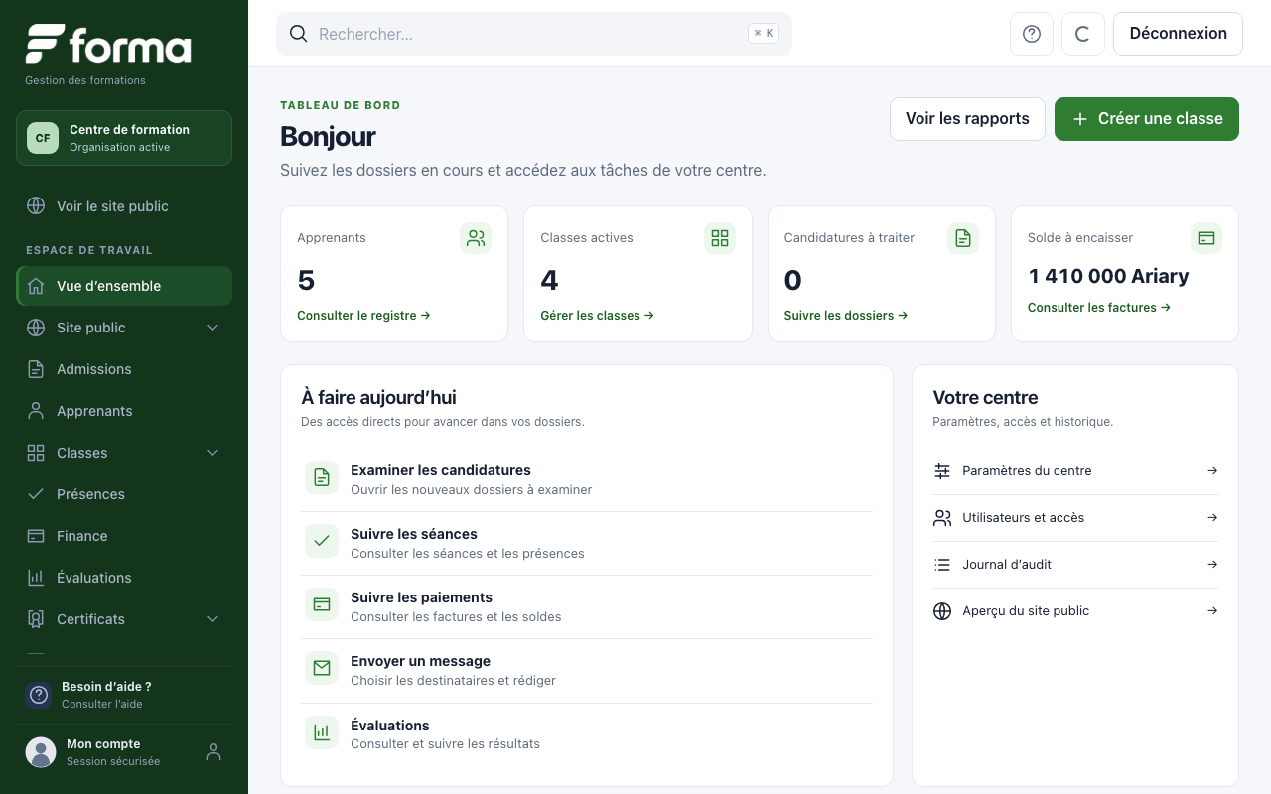Expand the Certificats sidebar submenu chevron

pos(212,619)
